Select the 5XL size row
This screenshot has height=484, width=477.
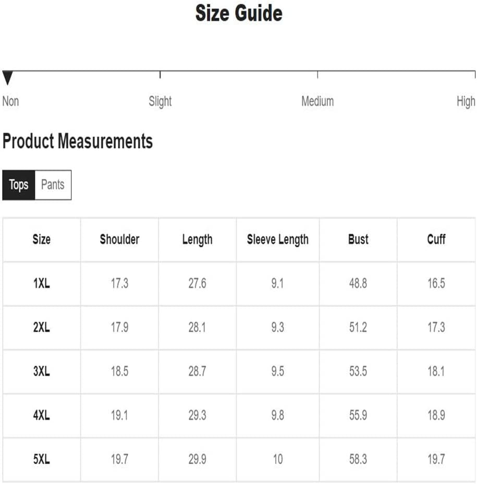[x=239, y=459]
